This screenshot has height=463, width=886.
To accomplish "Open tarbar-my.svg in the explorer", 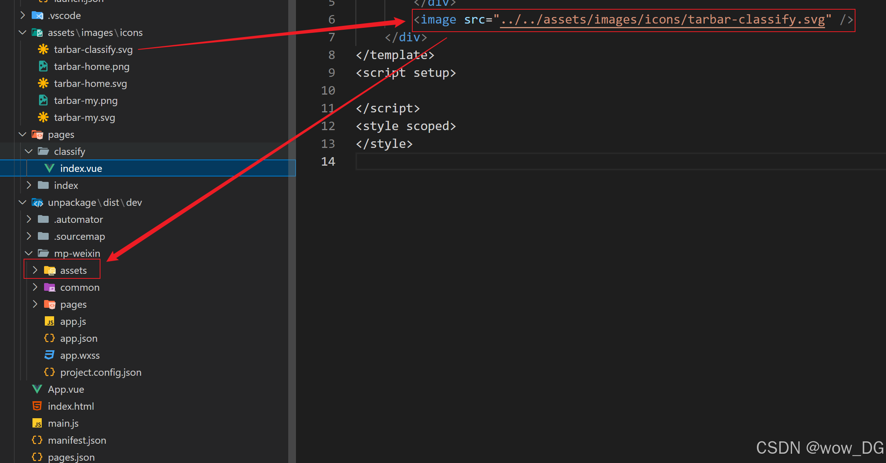I will (x=84, y=117).
